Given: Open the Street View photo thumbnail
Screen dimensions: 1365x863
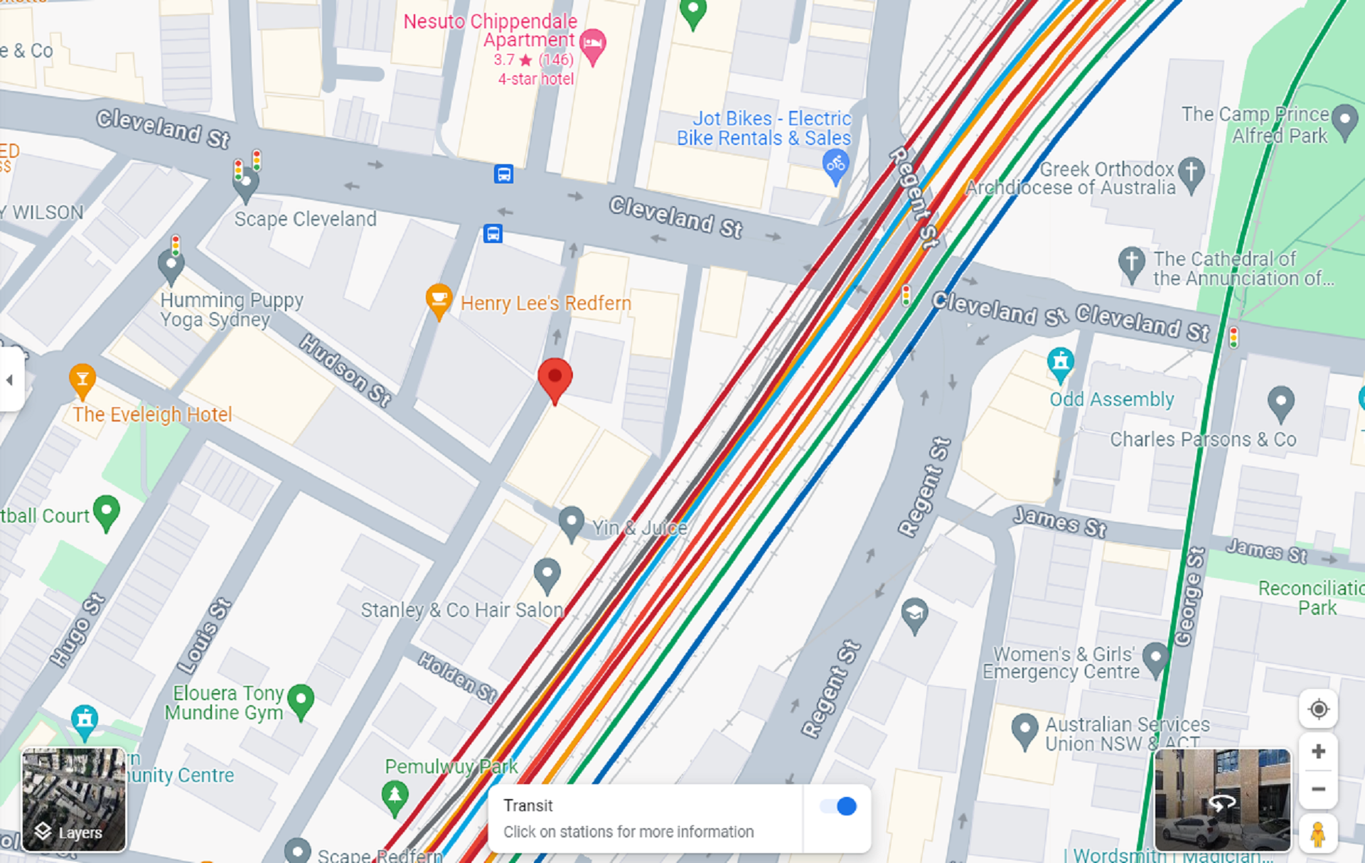Looking at the screenshot, I should (1223, 800).
